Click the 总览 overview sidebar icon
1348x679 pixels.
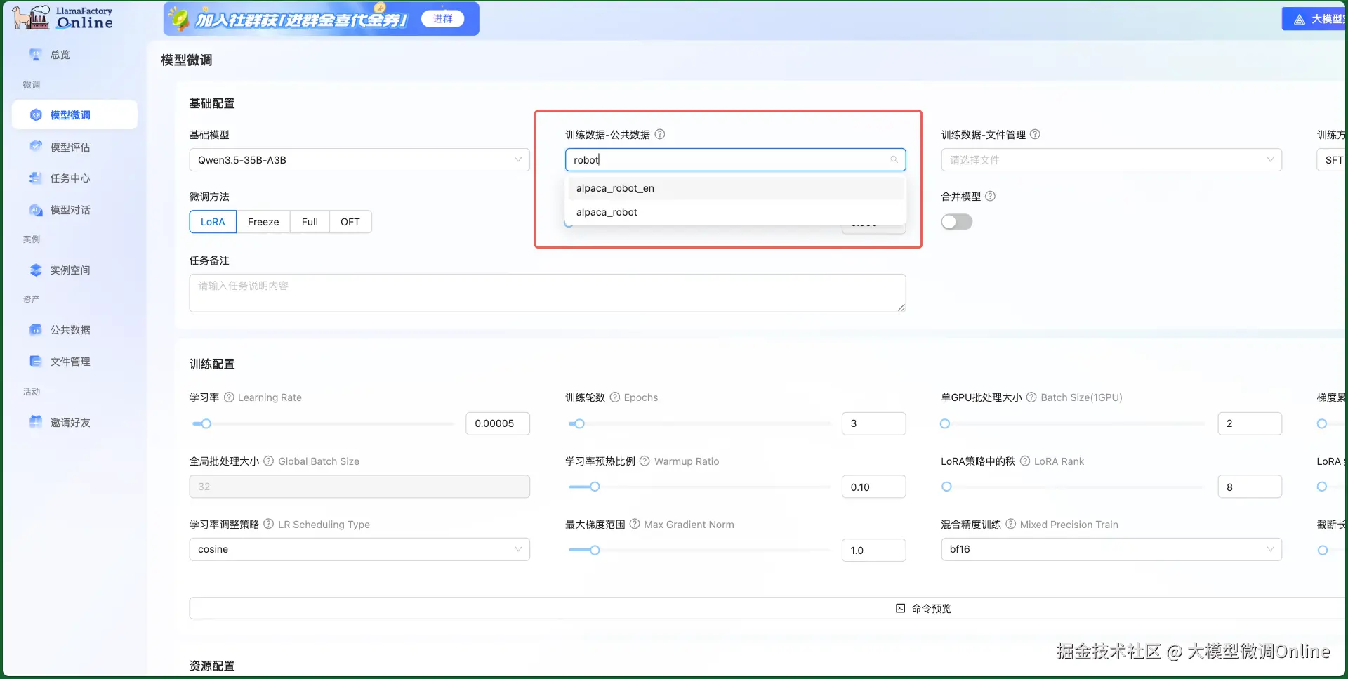coord(36,54)
